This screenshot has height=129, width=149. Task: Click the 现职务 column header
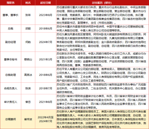[11, 3]
